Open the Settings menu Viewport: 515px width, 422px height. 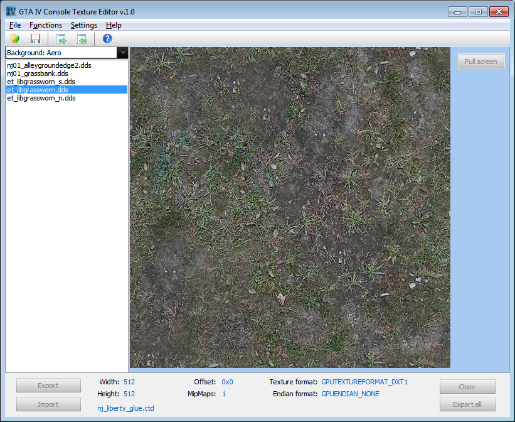[x=84, y=25]
